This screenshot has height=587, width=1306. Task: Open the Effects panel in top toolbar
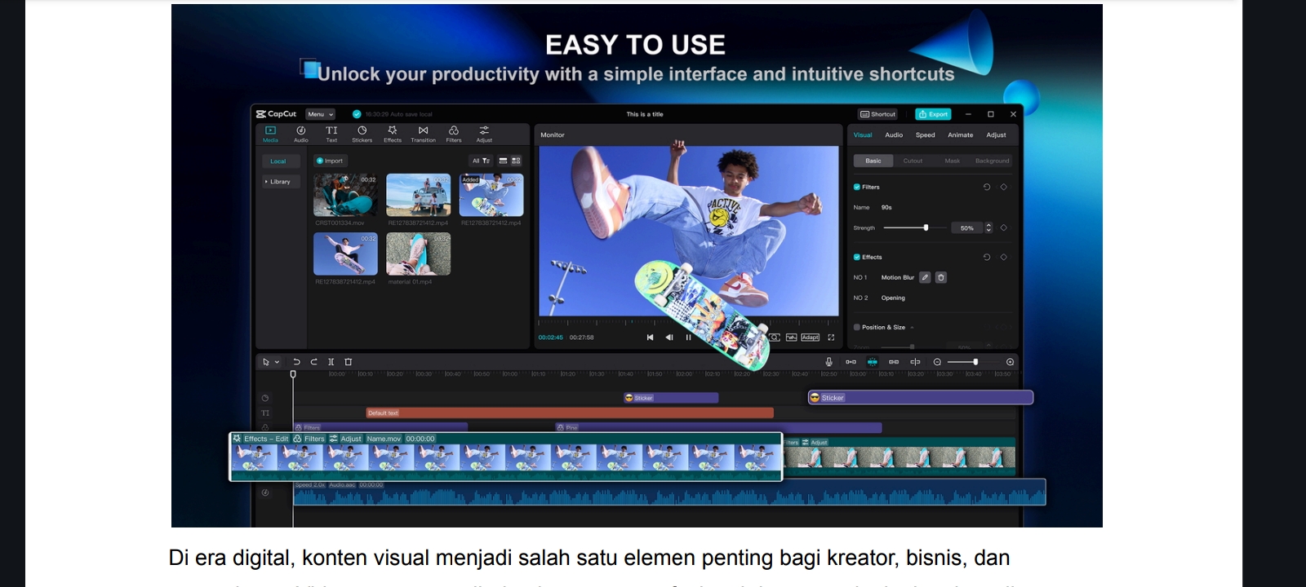point(393,134)
